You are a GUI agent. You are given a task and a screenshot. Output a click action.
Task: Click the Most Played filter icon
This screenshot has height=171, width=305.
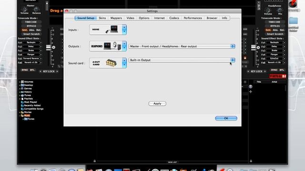(x=22, y=102)
